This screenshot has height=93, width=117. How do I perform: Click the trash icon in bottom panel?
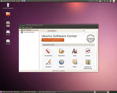click(95, 92)
